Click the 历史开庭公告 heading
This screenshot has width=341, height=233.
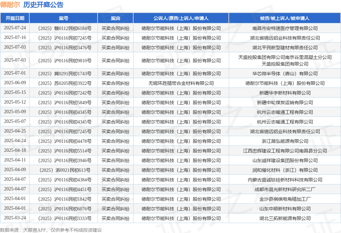pos(43,5)
